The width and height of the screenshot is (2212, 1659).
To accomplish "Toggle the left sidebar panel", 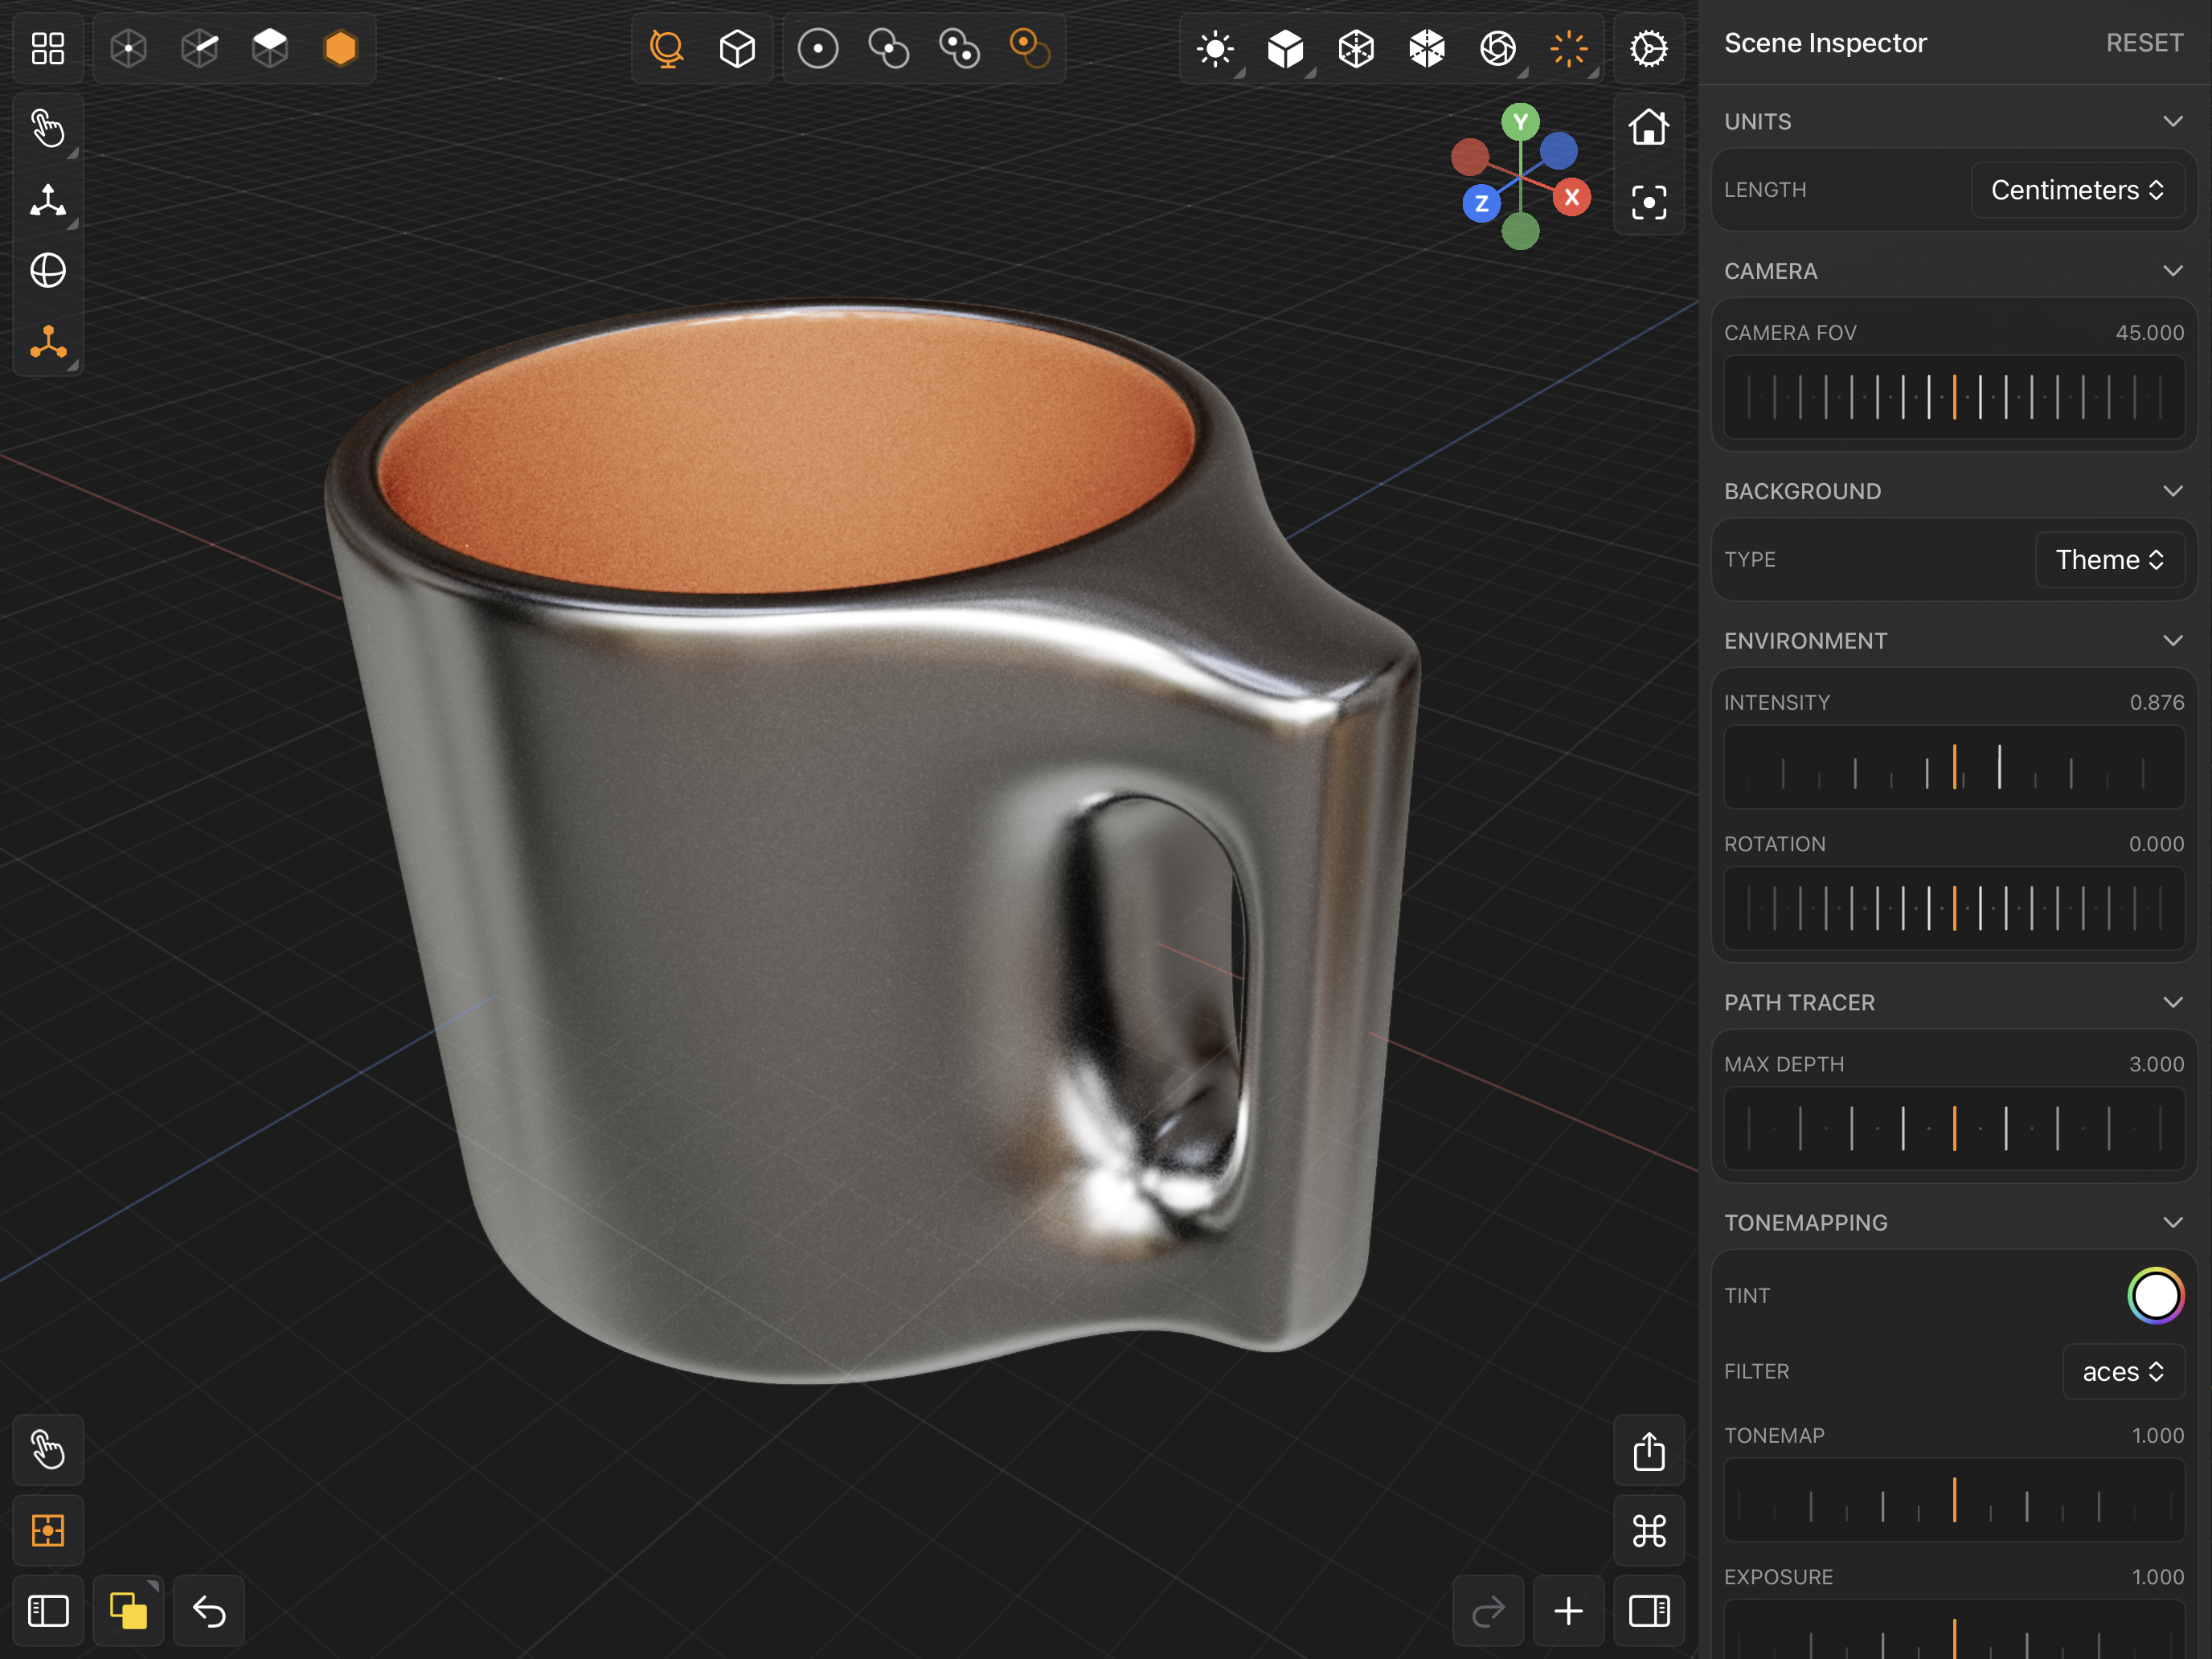I will click(48, 1611).
